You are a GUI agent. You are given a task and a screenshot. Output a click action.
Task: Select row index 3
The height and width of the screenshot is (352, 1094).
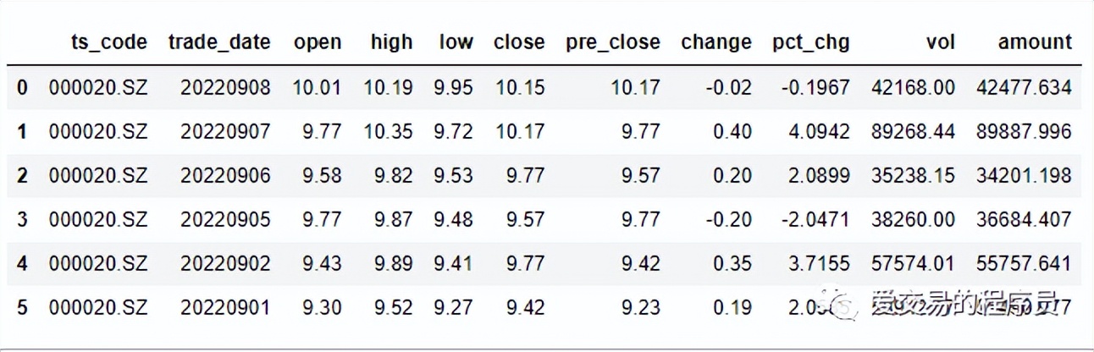point(22,219)
